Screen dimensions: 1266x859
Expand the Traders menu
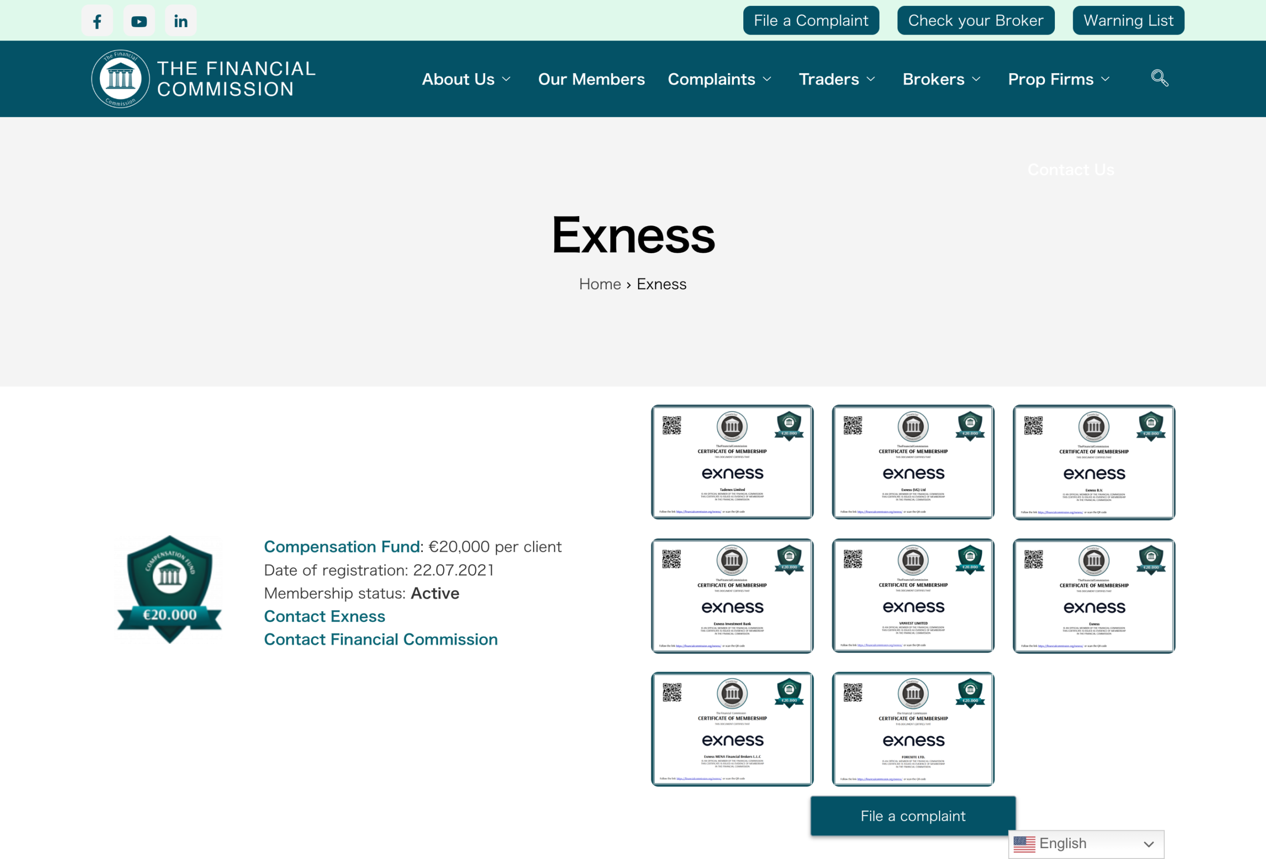click(x=837, y=80)
